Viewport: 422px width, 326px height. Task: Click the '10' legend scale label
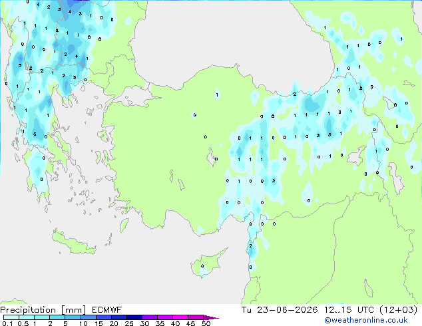(x=83, y=323)
